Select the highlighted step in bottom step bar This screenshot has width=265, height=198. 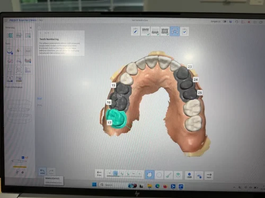[x=116, y=174]
